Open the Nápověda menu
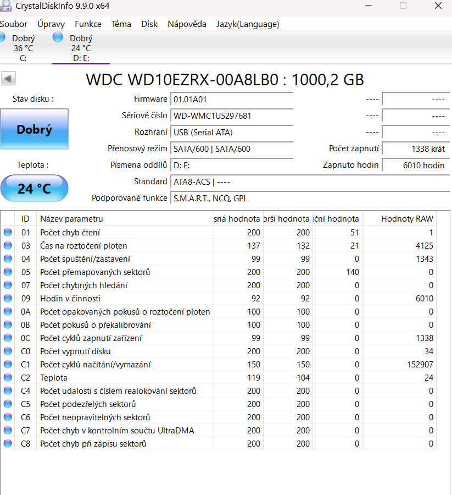The height and width of the screenshot is (495, 452). [x=187, y=24]
